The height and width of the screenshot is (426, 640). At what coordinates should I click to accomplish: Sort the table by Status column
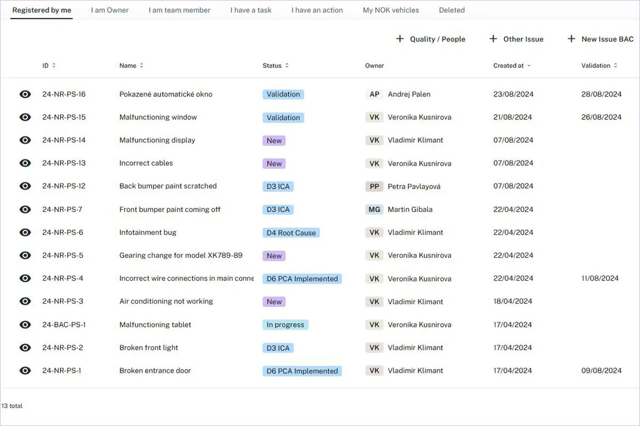[x=276, y=65]
